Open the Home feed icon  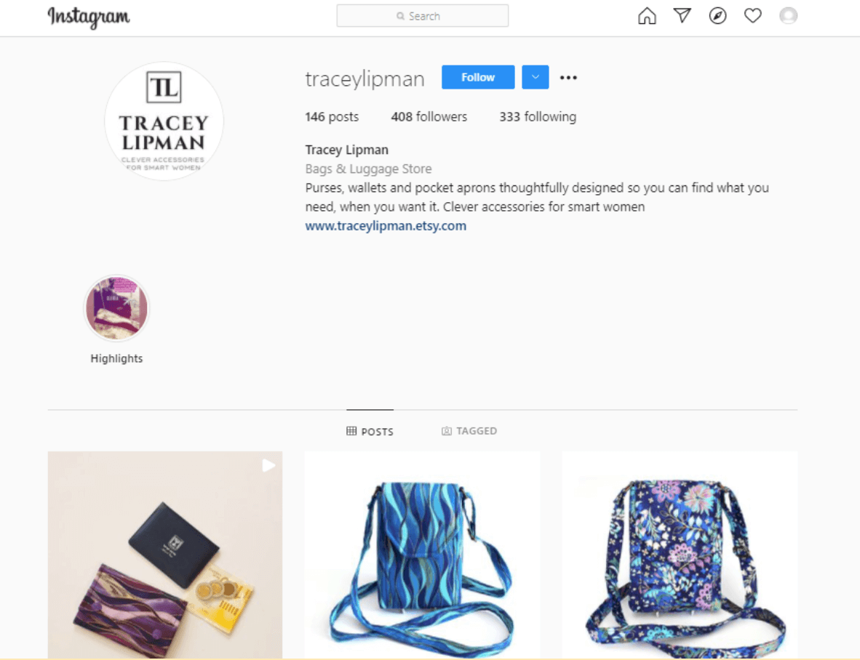[x=648, y=16]
